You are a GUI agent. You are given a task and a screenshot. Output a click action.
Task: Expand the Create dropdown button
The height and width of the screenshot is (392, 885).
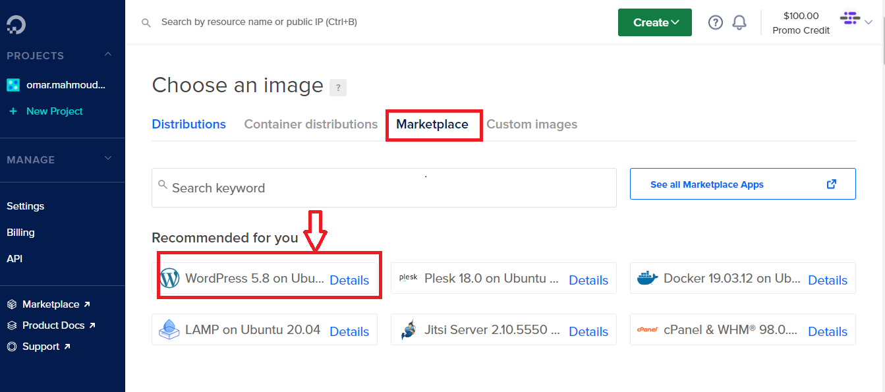[655, 22]
